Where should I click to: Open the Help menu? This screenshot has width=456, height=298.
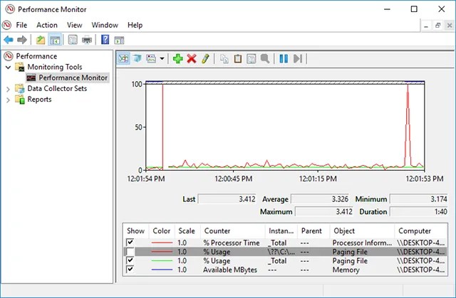pyautogui.click(x=135, y=25)
